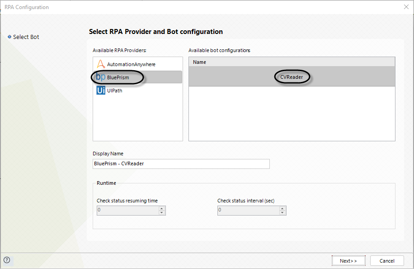Click the Display Name label
The height and width of the screenshot is (269, 414).
coord(108,154)
